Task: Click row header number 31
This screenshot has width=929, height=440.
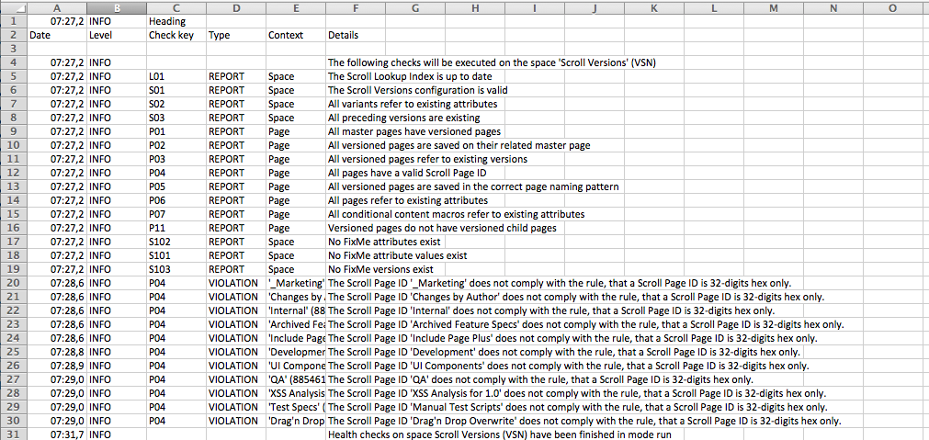Action: pyautogui.click(x=13, y=434)
